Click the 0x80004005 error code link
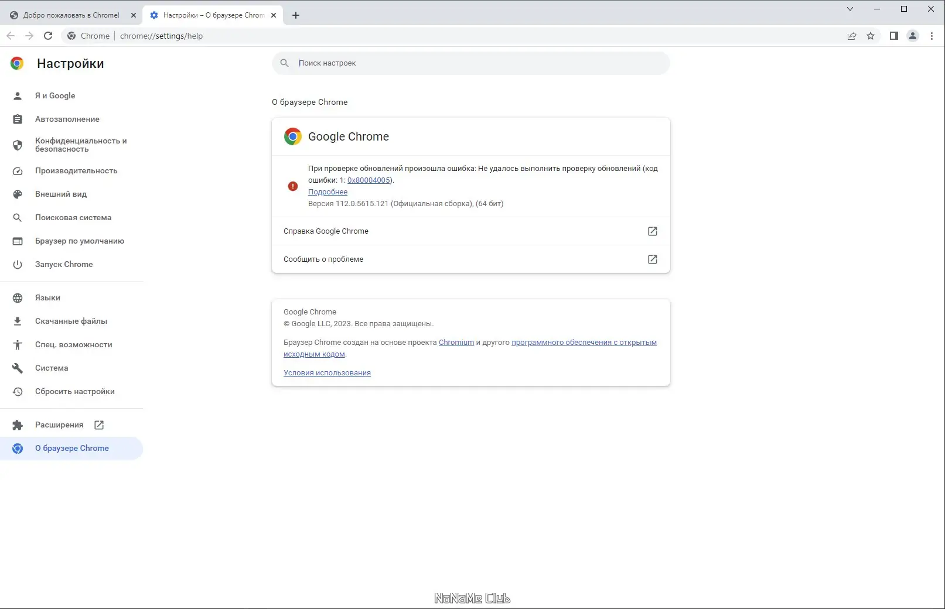 click(x=369, y=180)
